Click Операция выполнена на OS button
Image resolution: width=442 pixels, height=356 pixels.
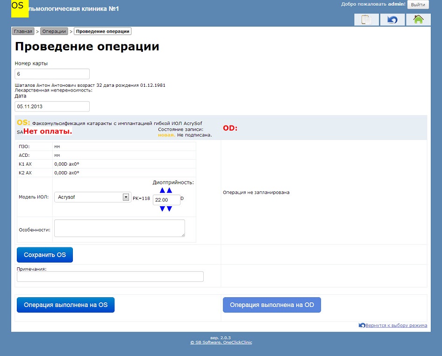(65, 305)
